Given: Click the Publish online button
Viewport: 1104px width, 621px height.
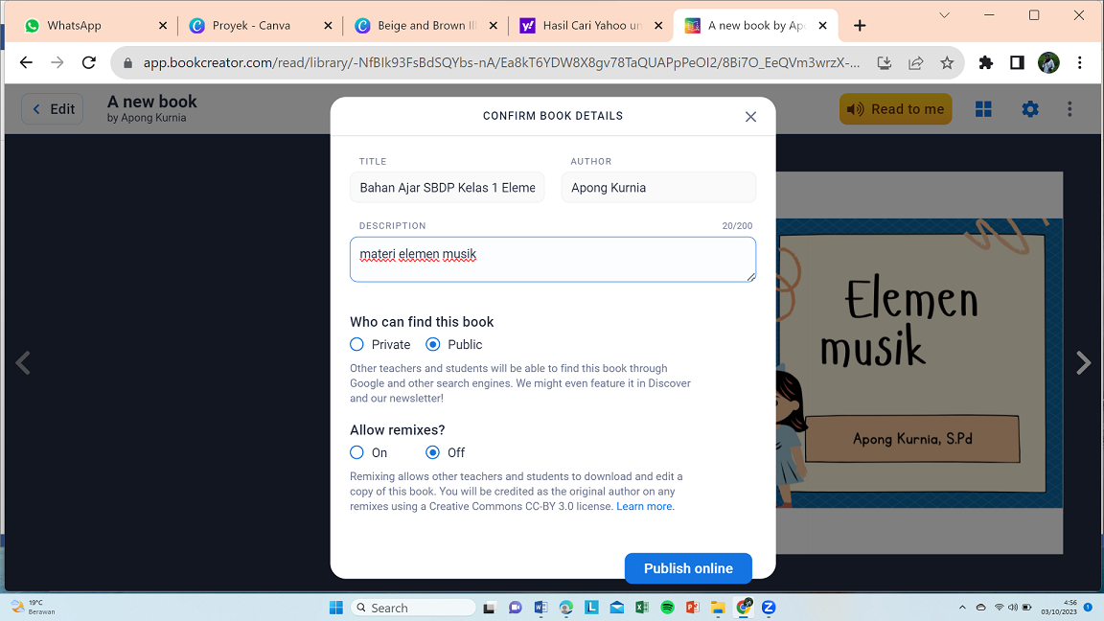Looking at the screenshot, I should 687,568.
